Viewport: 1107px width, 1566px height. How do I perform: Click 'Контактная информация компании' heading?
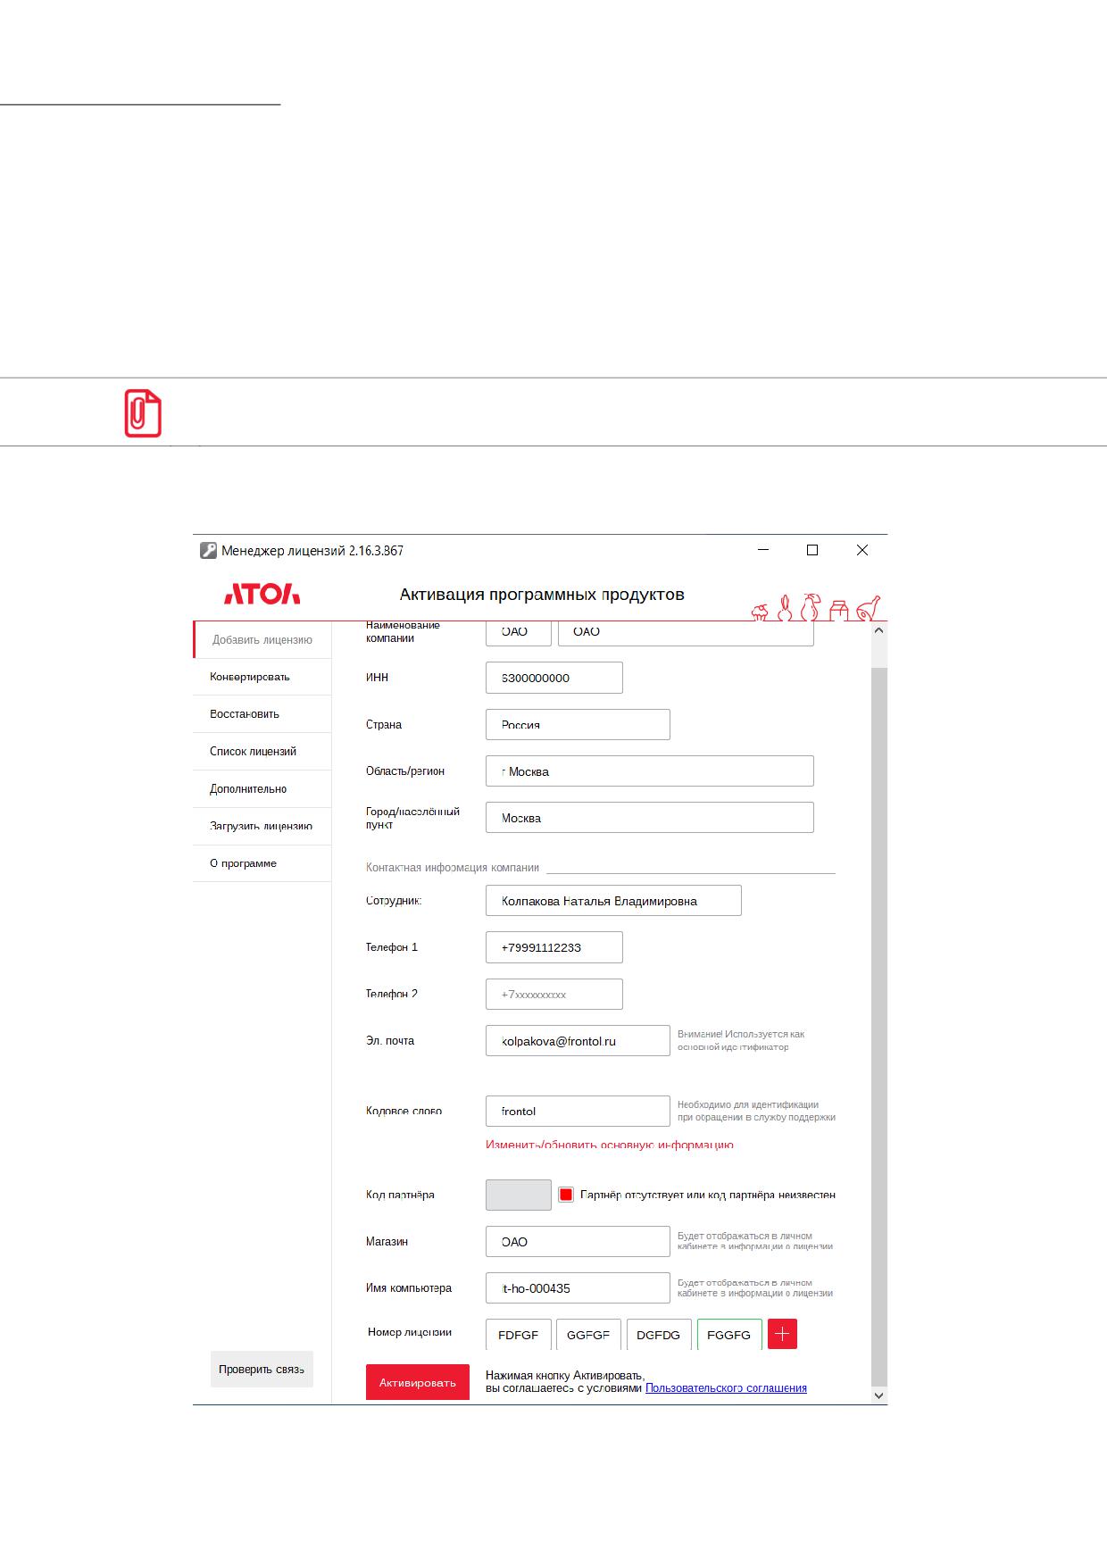click(453, 868)
